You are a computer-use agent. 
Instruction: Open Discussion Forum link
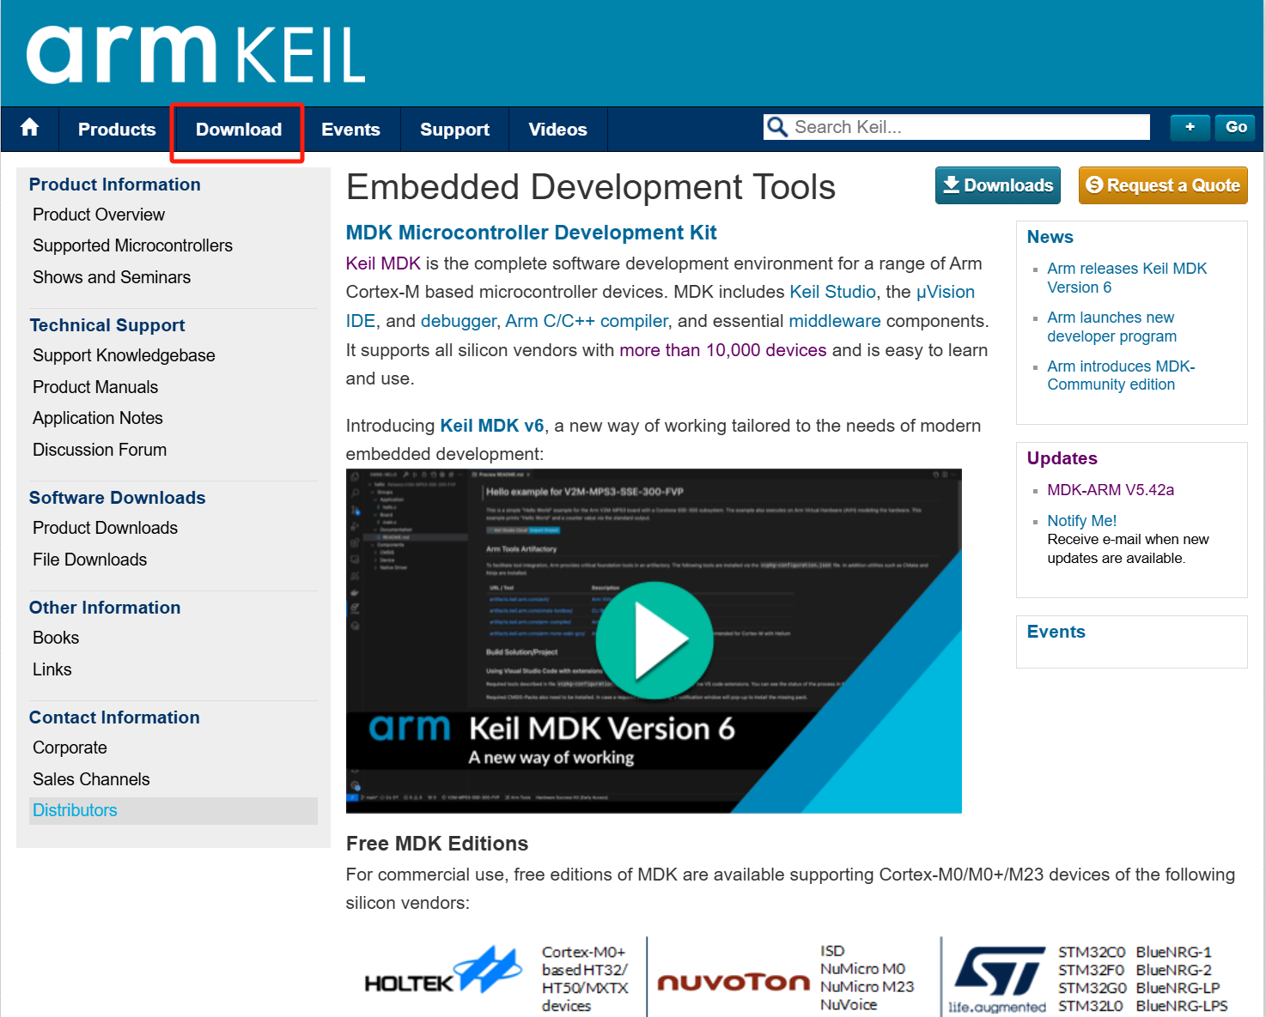pyautogui.click(x=100, y=450)
